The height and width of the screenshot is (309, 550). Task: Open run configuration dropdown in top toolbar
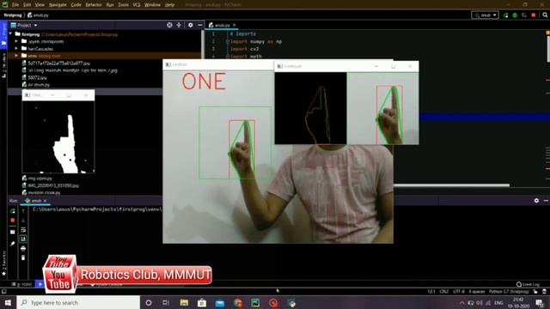tap(485, 15)
